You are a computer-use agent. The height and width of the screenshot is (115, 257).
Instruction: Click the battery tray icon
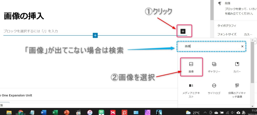222,112
